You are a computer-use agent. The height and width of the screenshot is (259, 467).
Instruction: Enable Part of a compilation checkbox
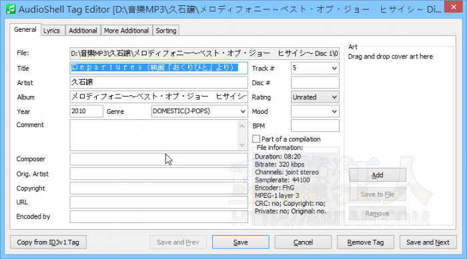[256, 139]
